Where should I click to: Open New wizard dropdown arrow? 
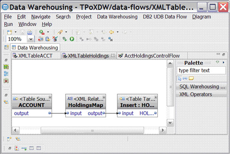click(x=15, y=32)
